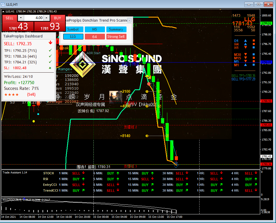Image resolution: width=276 pixels, height=223 pixels.
Task: Open the lot volume dropdown arrow
Action: 21,18
